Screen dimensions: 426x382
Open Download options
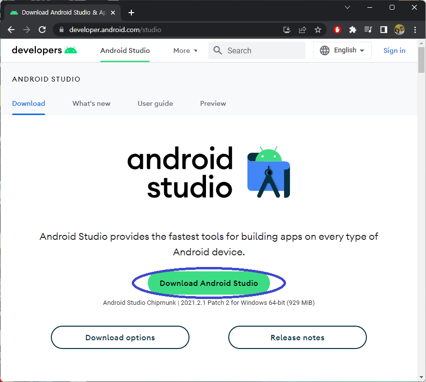click(x=120, y=337)
